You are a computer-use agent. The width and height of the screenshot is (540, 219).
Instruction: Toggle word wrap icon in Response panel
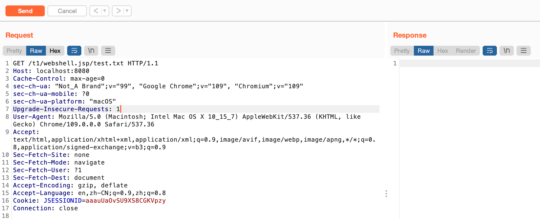[490, 51]
